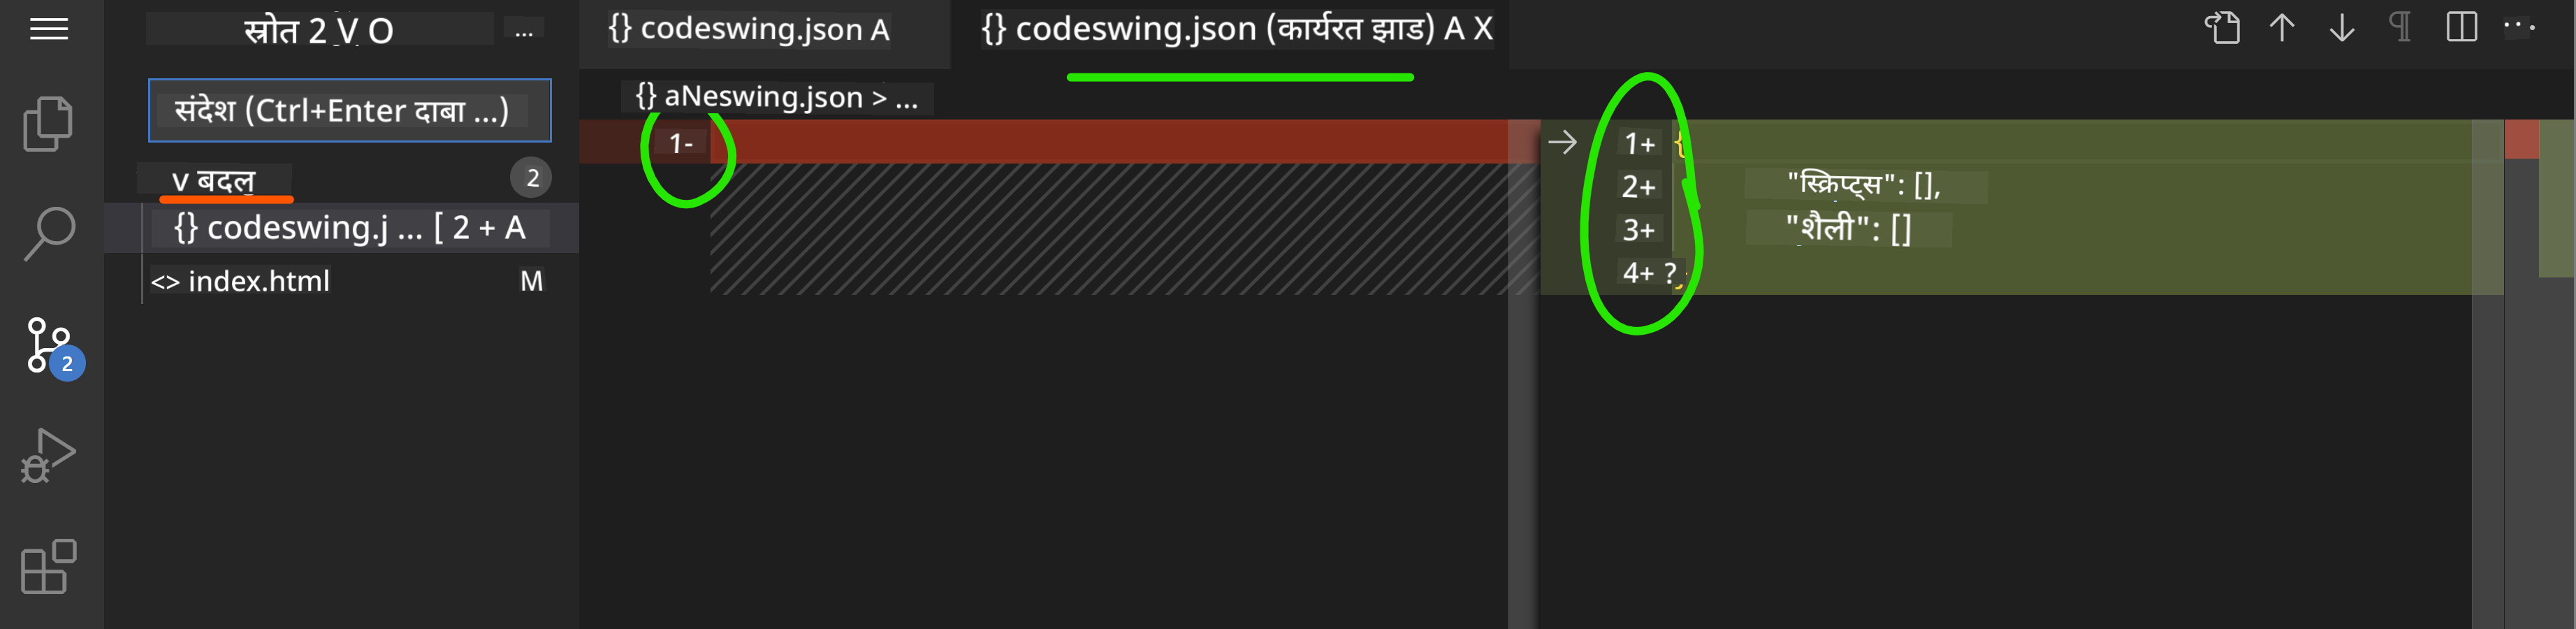The image size is (2576, 629).
Task: Toggle split inline diff view icon
Action: 2461,27
